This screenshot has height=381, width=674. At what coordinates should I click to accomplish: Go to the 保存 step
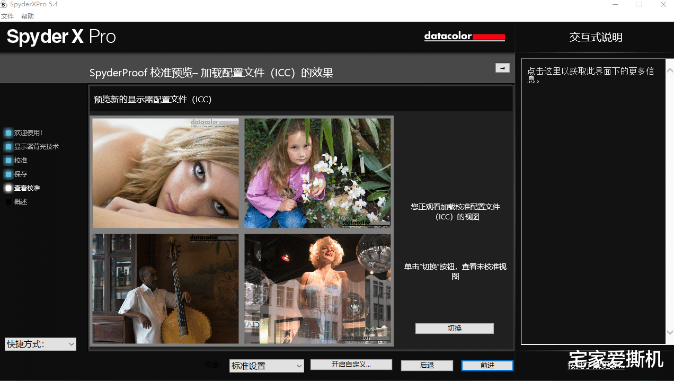21,174
